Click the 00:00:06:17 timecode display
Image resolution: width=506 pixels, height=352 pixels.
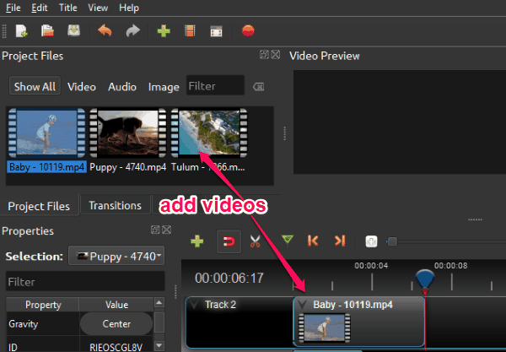pos(229,278)
